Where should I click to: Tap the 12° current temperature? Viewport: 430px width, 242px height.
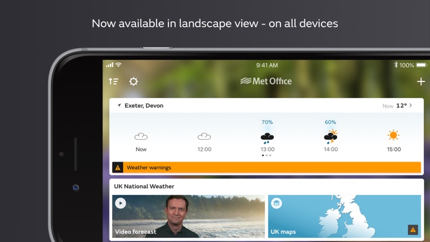point(401,106)
